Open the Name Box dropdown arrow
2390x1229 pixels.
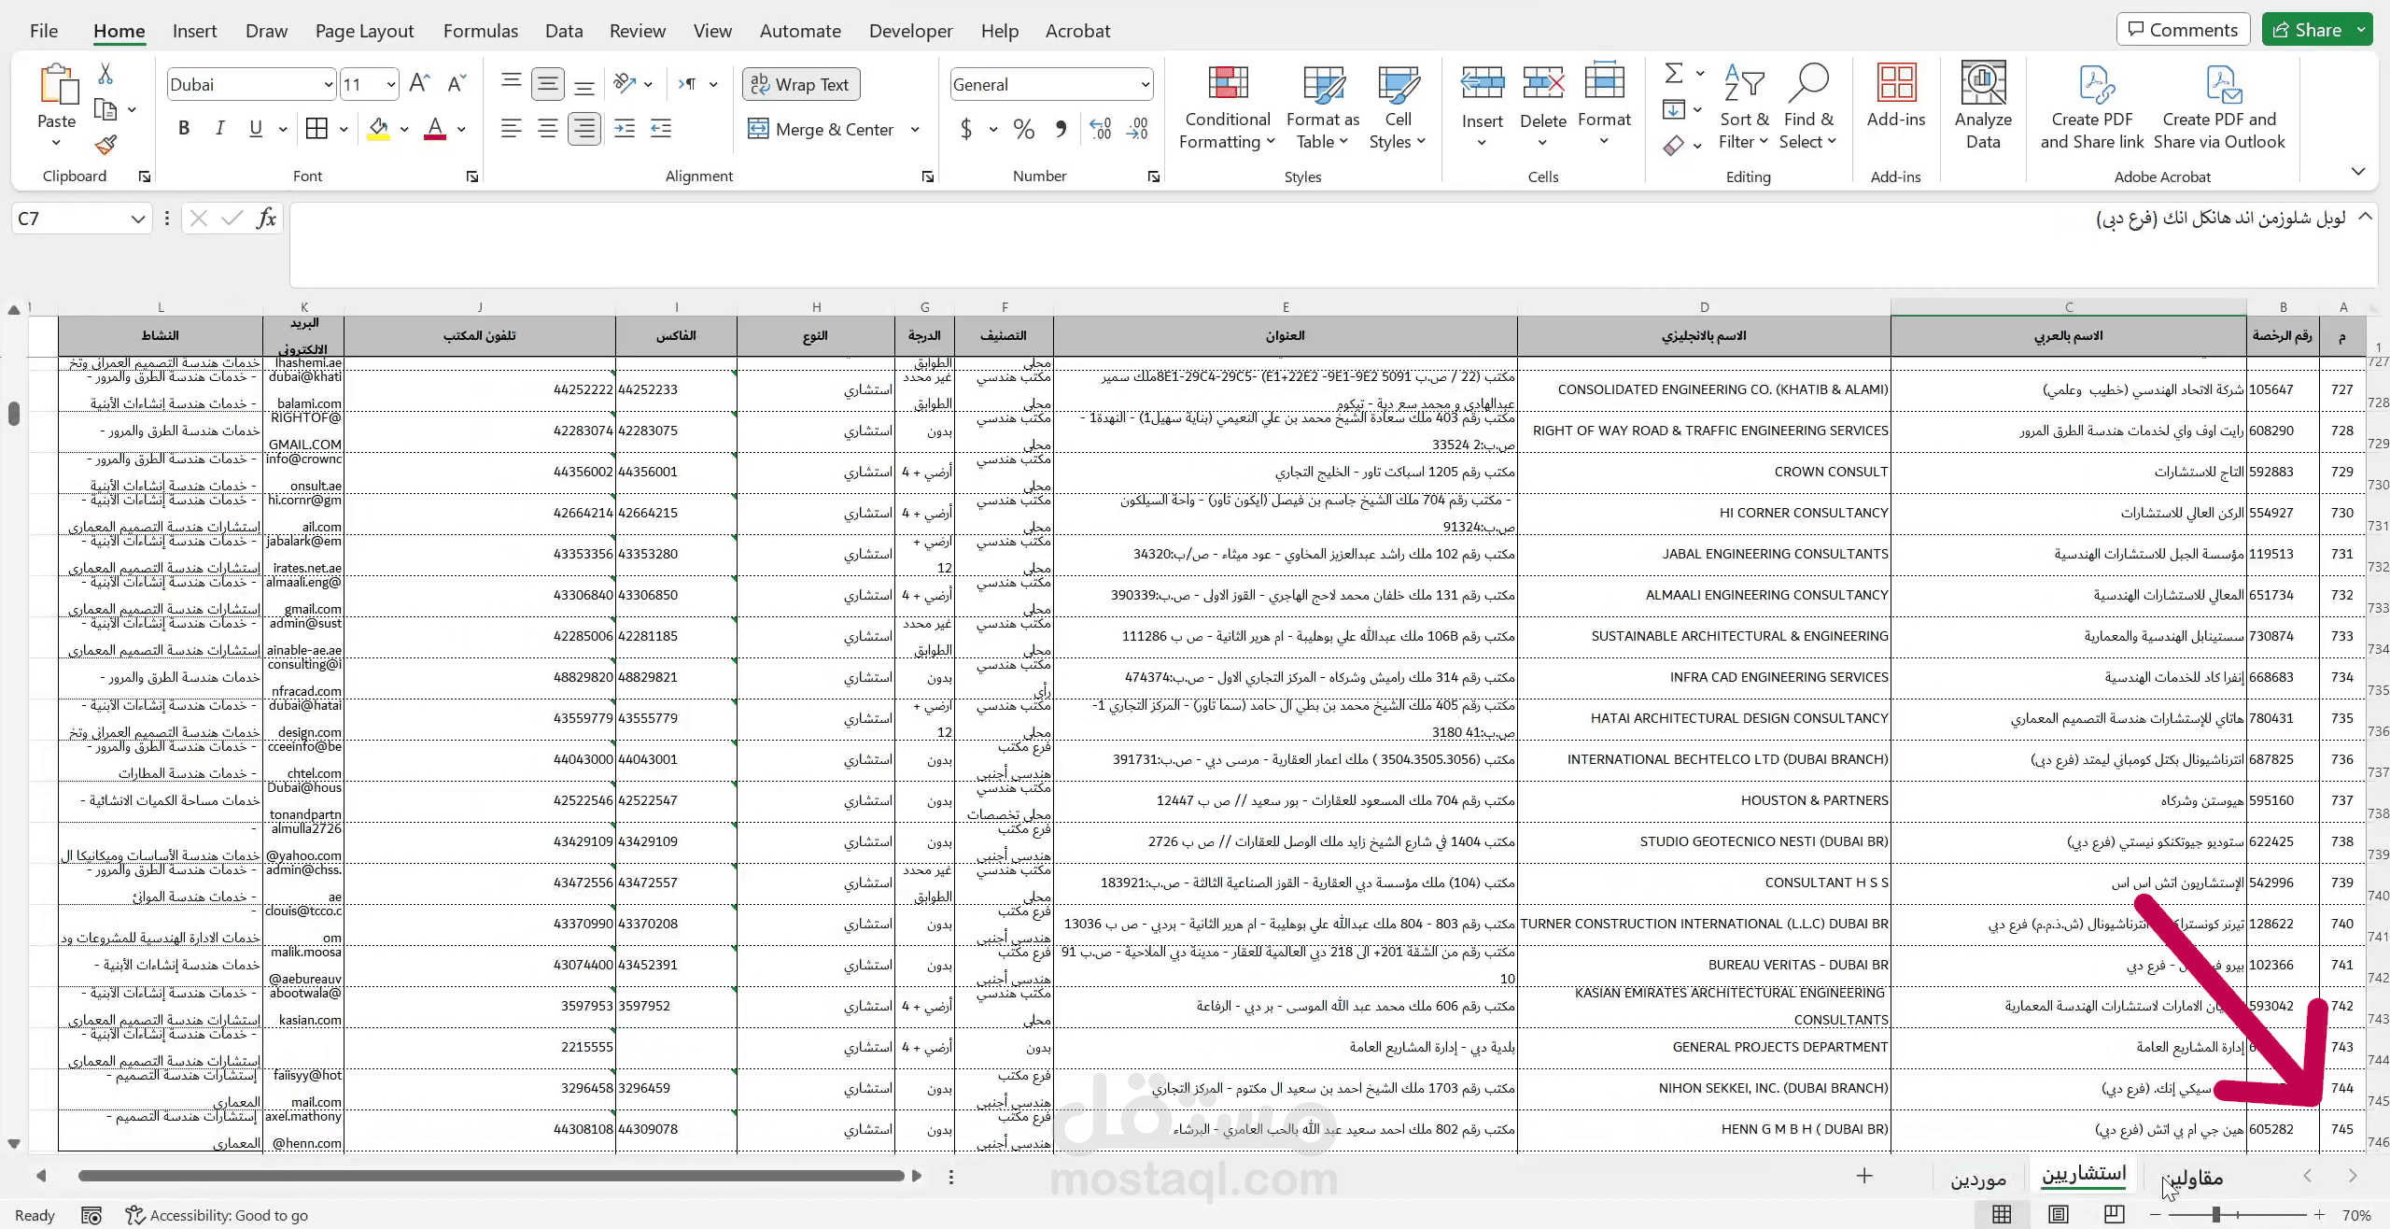point(137,219)
